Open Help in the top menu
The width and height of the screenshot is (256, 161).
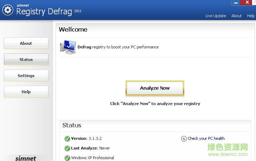point(251,16)
